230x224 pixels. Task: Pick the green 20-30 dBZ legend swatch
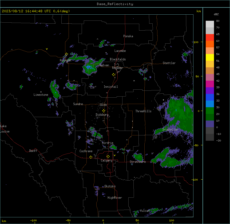[x=210, y=111]
